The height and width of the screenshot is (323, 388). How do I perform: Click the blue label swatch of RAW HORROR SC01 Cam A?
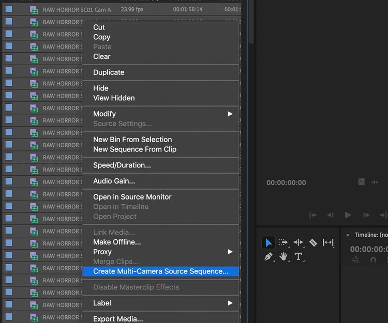(9, 9)
